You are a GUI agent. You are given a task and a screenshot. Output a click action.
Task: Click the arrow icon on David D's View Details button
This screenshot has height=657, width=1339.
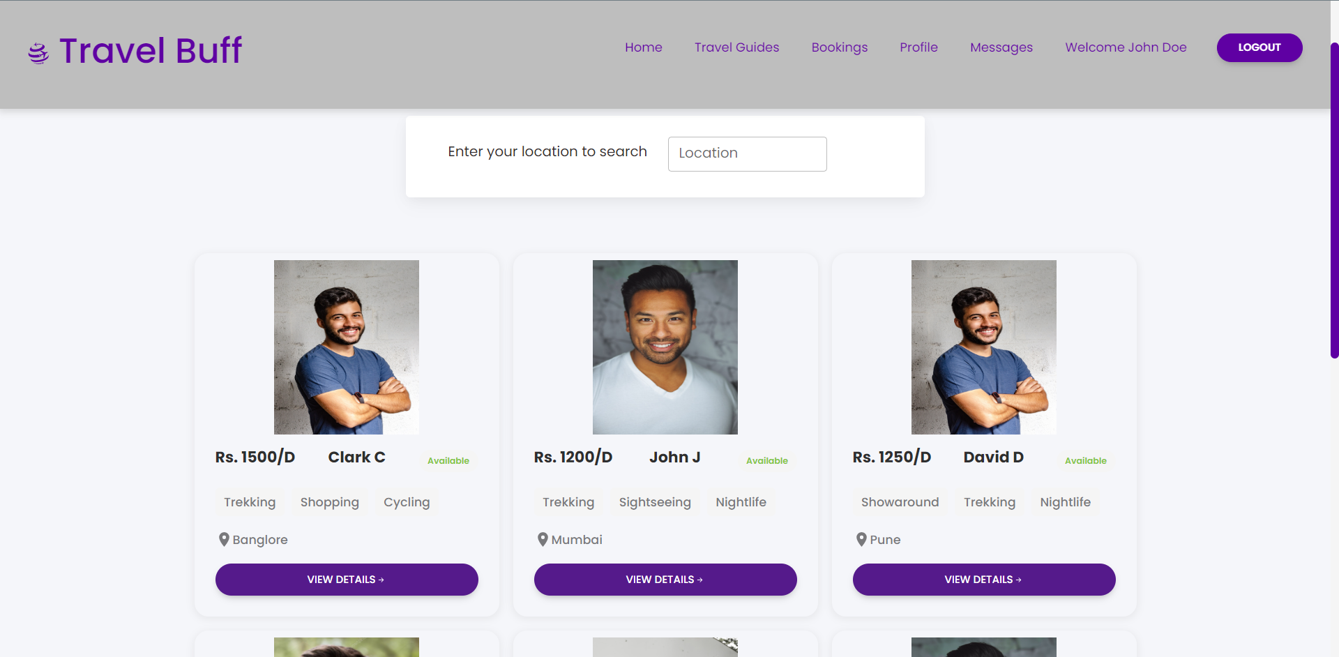tap(1020, 579)
